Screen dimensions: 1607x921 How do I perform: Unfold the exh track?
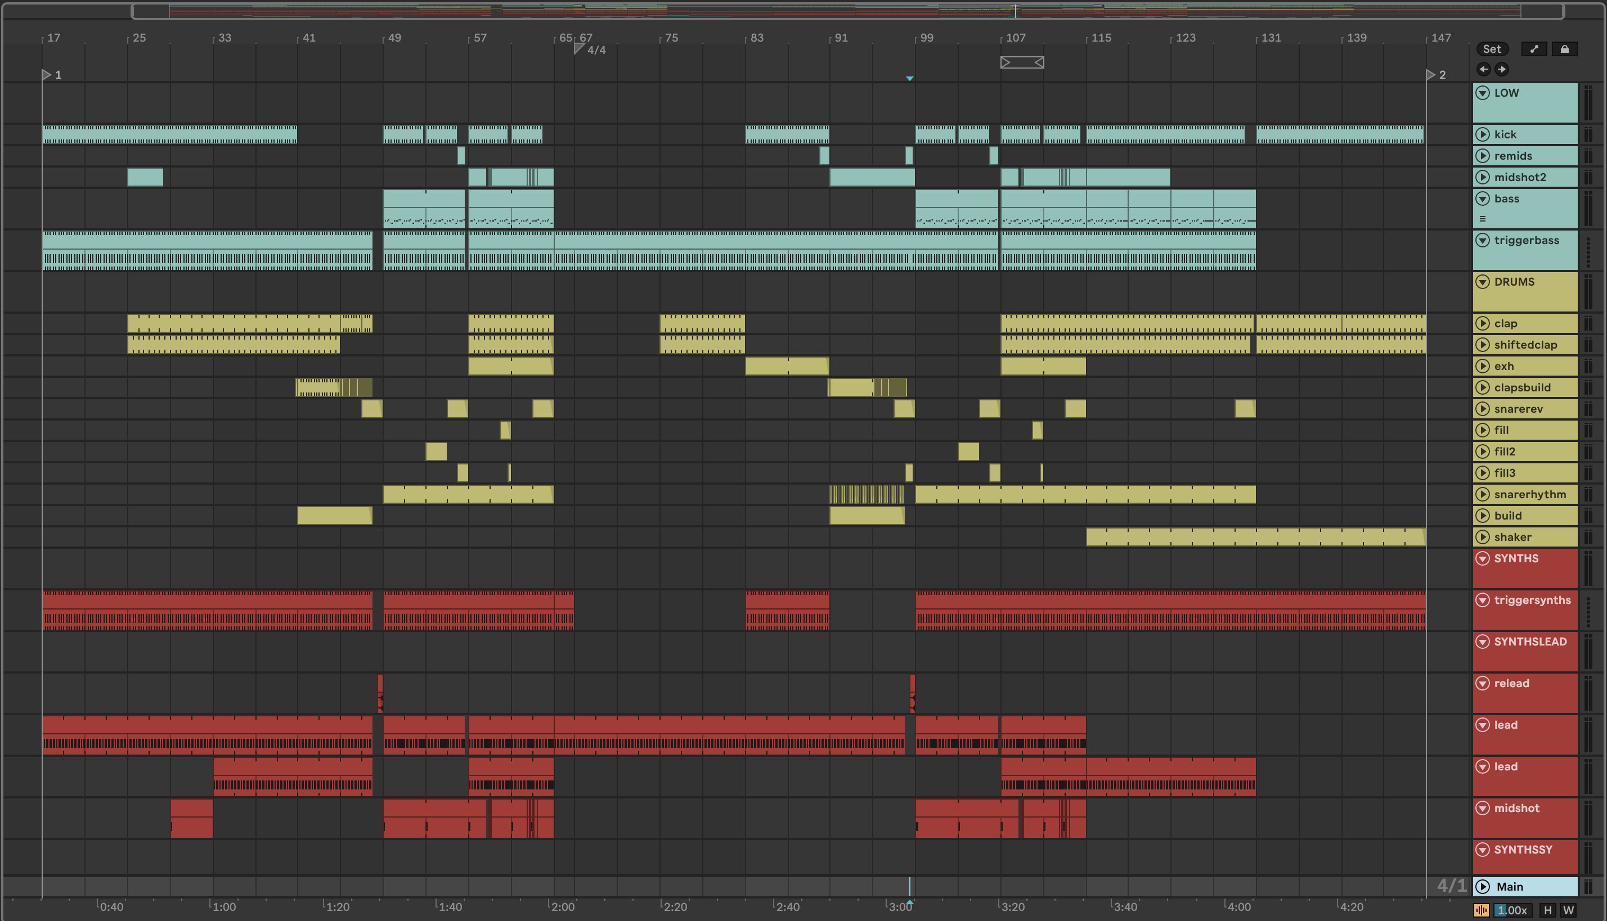tap(1483, 366)
